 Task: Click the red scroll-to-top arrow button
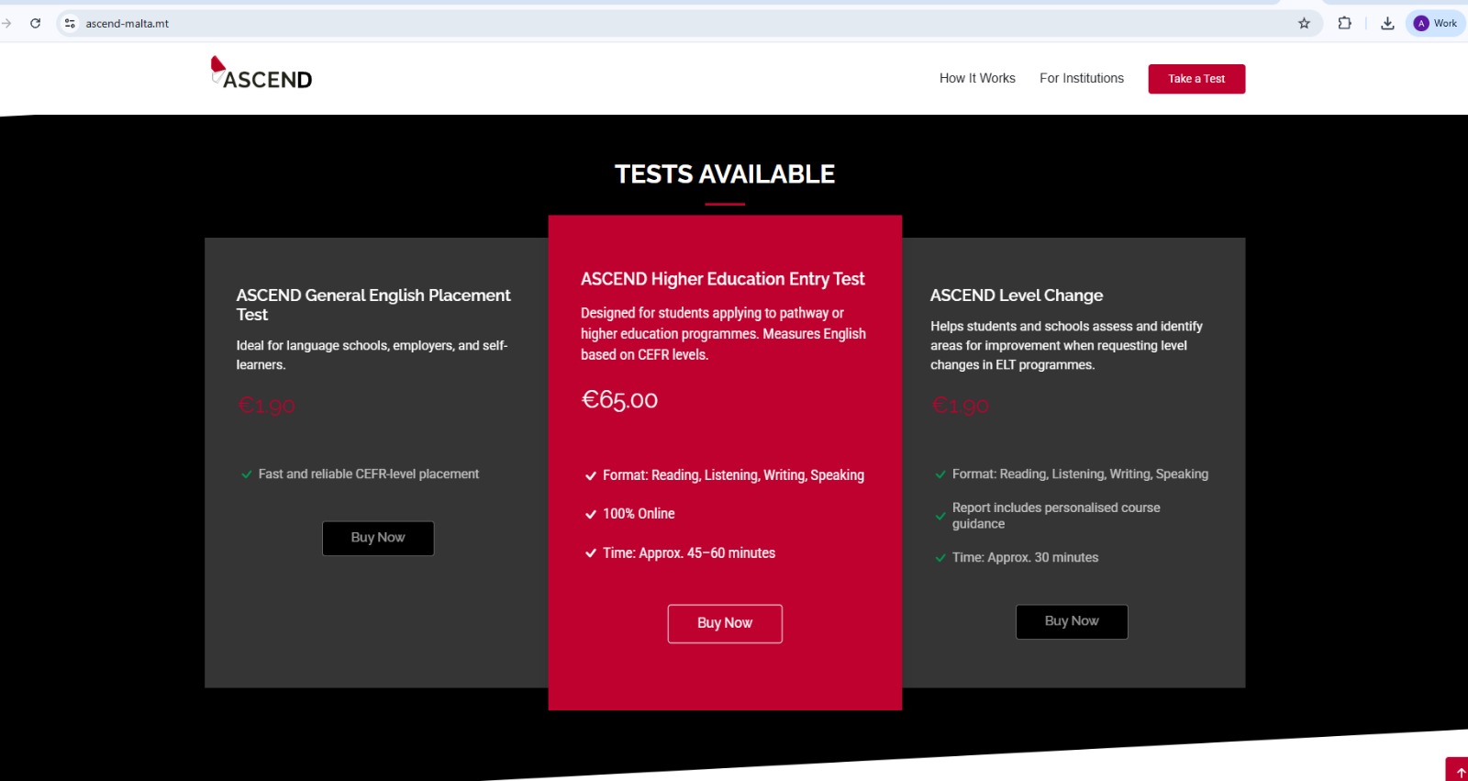click(x=1460, y=772)
